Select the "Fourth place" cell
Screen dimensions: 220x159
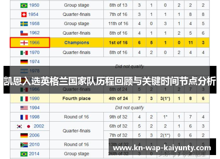coord(77,98)
